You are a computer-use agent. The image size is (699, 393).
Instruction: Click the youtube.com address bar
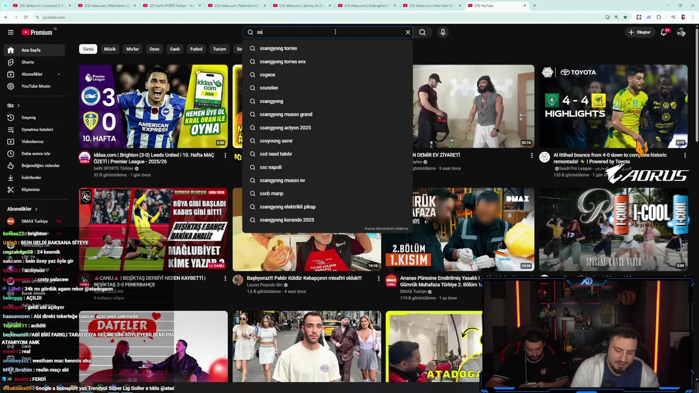pyautogui.click(x=317, y=17)
